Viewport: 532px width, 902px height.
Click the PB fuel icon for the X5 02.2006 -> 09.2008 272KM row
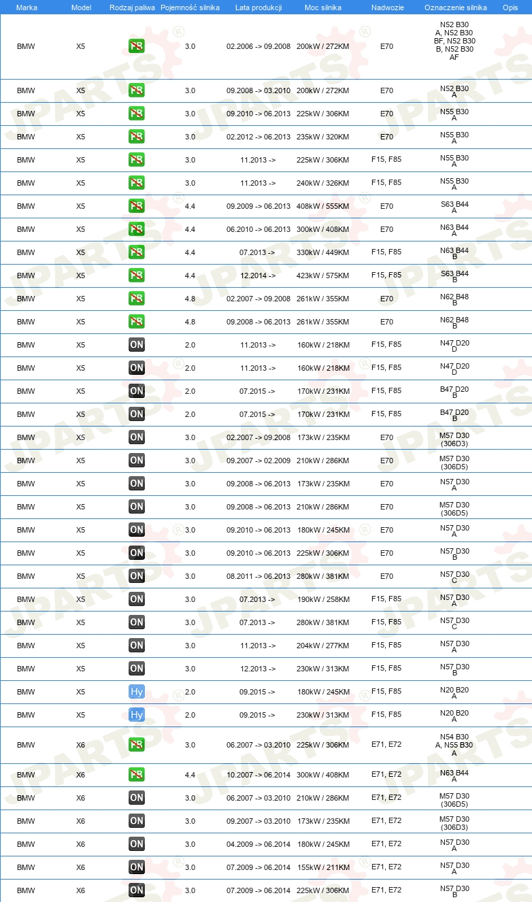point(137,46)
